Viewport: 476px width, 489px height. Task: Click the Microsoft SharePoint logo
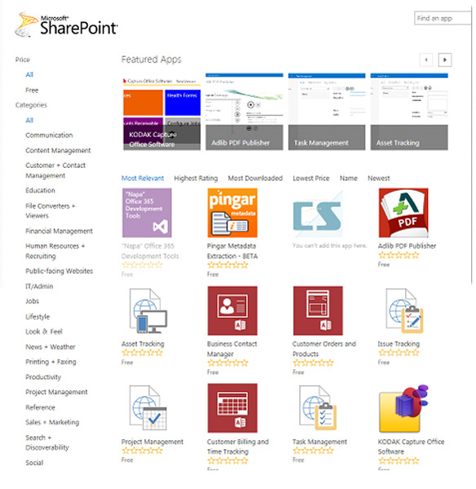(x=67, y=24)
